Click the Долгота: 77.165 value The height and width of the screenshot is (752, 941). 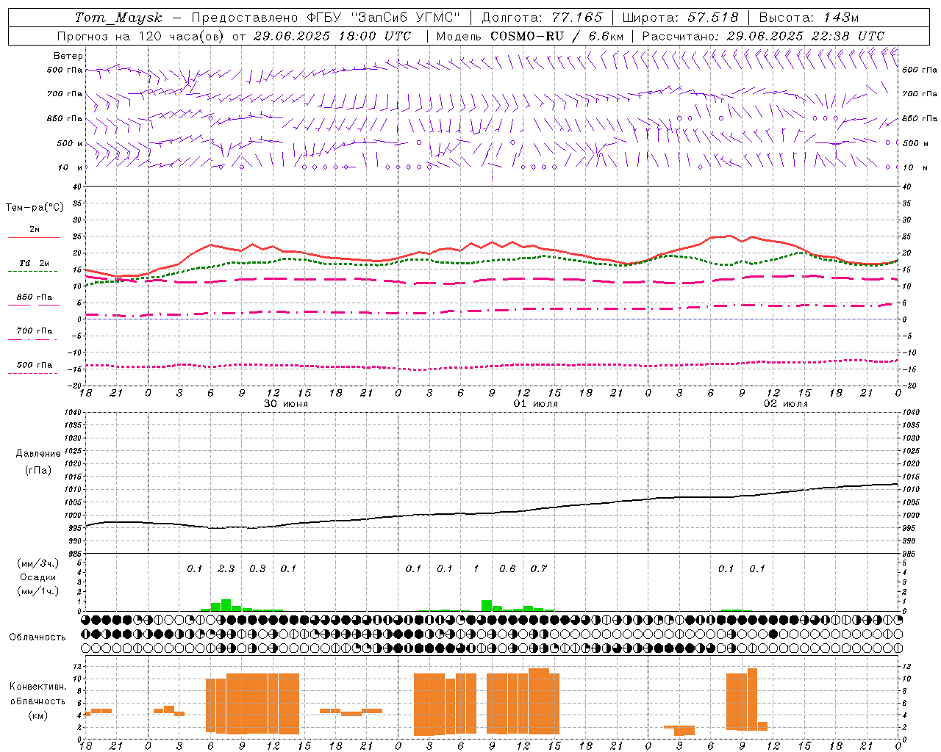542,18
